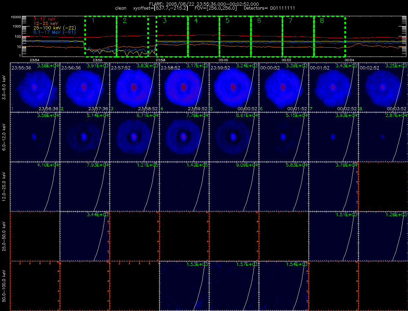This screenshot has height=311, width=408.
Task: Select interval 2 box in the light curve
Action: (x=132, y=36)
